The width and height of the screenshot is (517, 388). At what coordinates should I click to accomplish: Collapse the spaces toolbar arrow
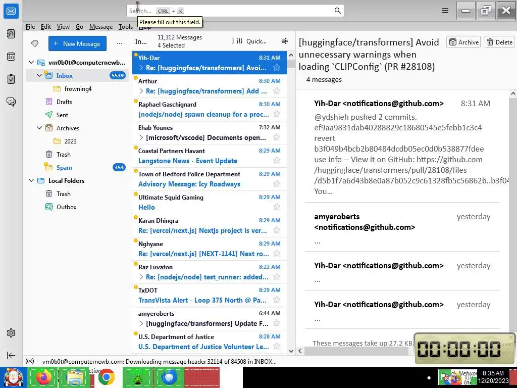pos(11,355)
